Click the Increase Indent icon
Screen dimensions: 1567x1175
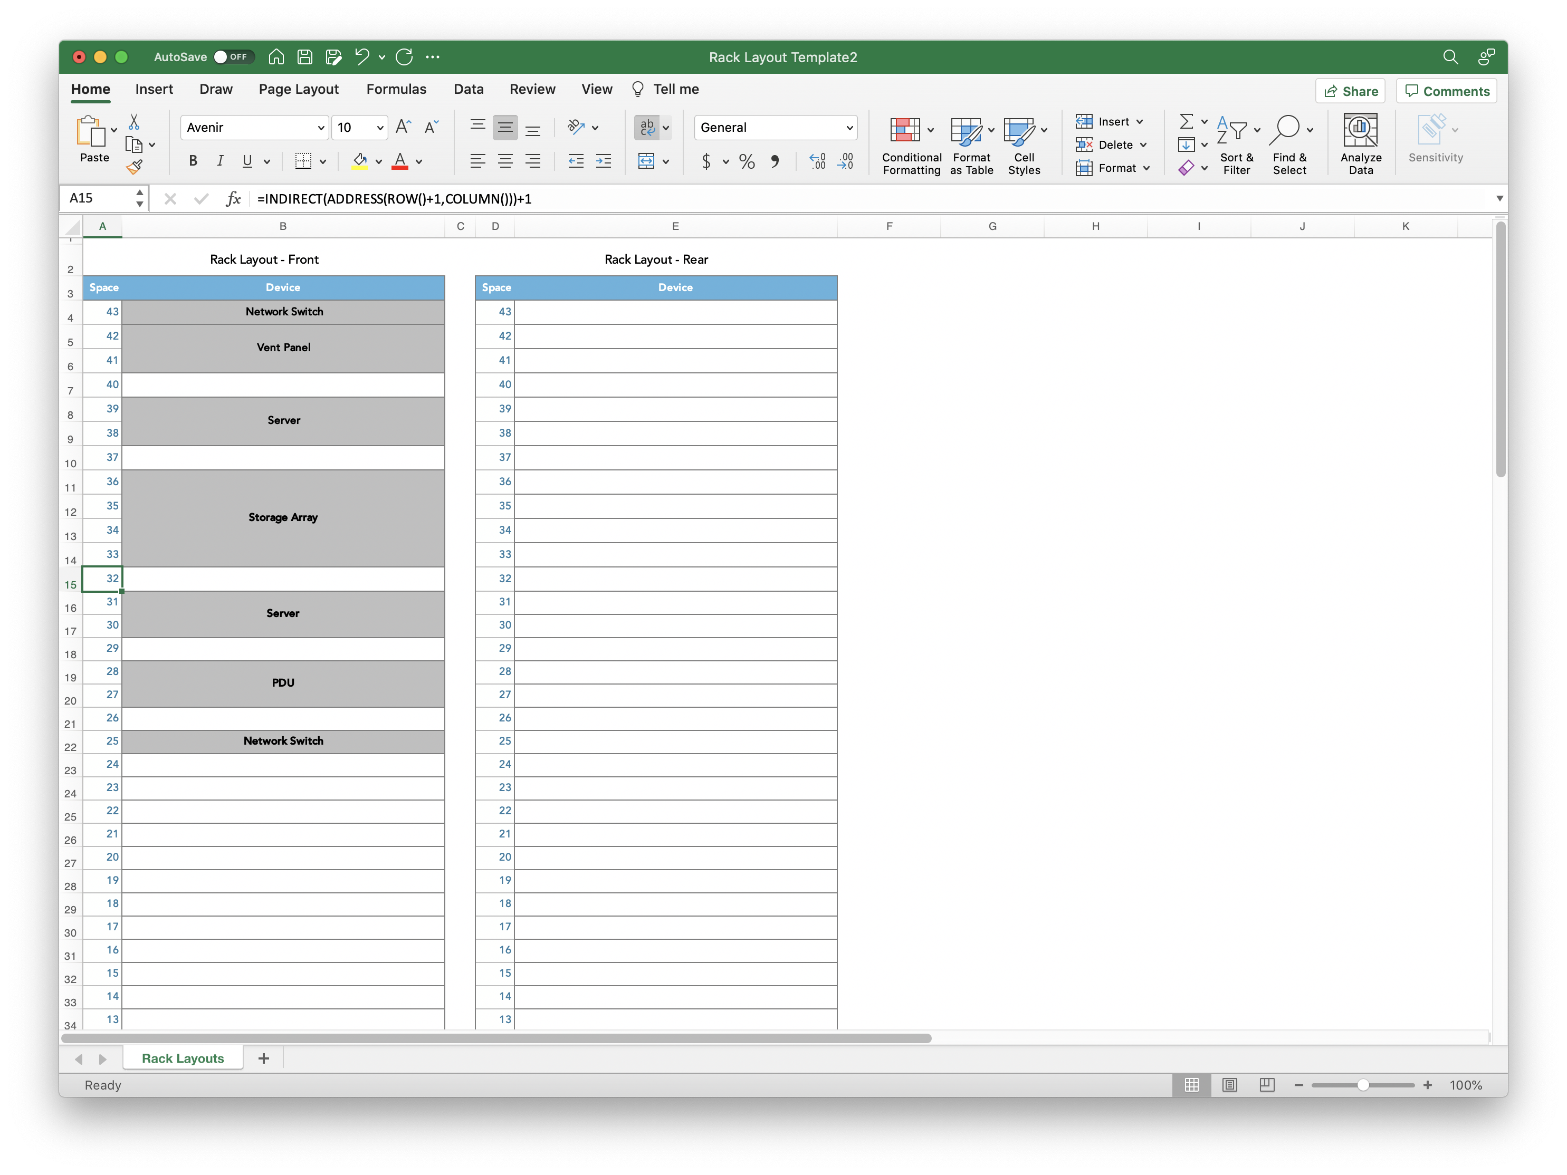(x=604, y=161)
